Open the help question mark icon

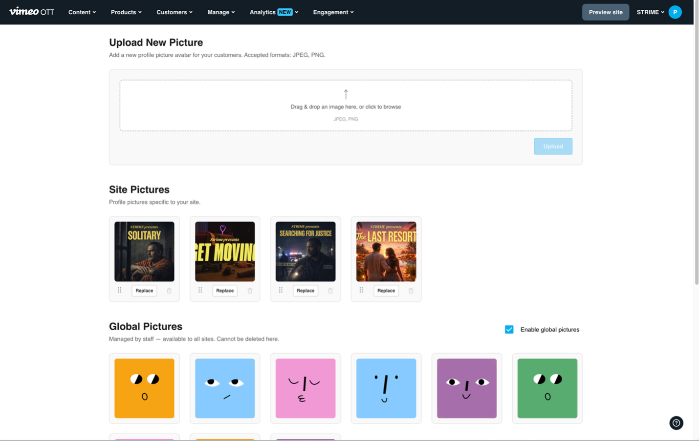tap(676, 423)
